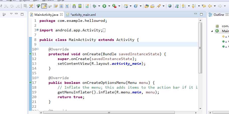This screenshot has width=229, height=114.
Task: Click the yellow step-arrows toolbar icon
Action: click(31, 6)
